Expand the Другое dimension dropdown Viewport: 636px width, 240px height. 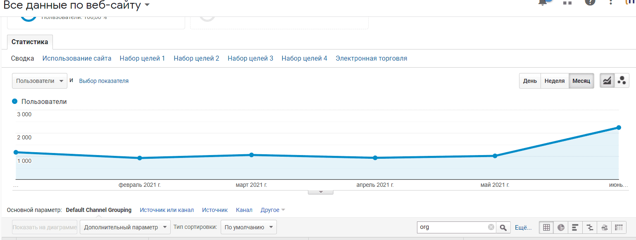tap(273, 210)
